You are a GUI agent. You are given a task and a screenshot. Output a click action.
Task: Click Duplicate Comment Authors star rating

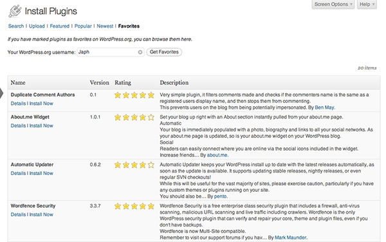[134, 95]
